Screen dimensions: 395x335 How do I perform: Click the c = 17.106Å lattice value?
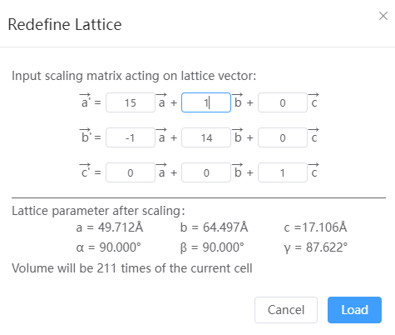pos(315,227)
